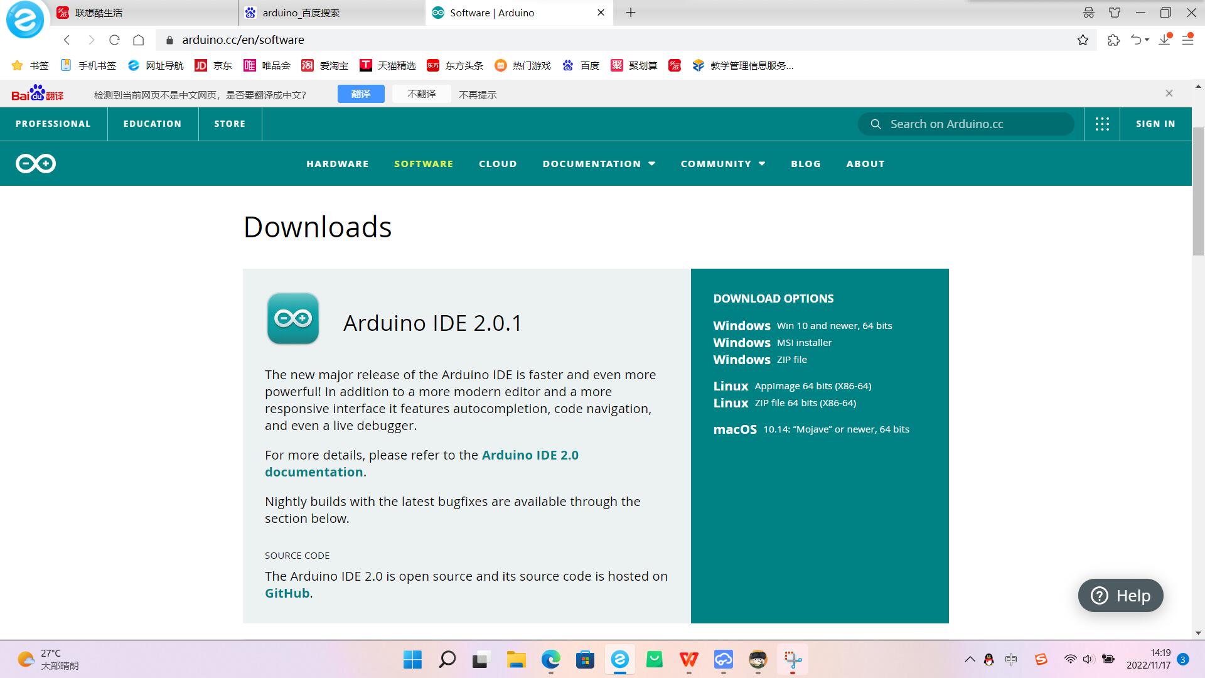Bookmark page with the star icon

click(x=1083, y=40)
